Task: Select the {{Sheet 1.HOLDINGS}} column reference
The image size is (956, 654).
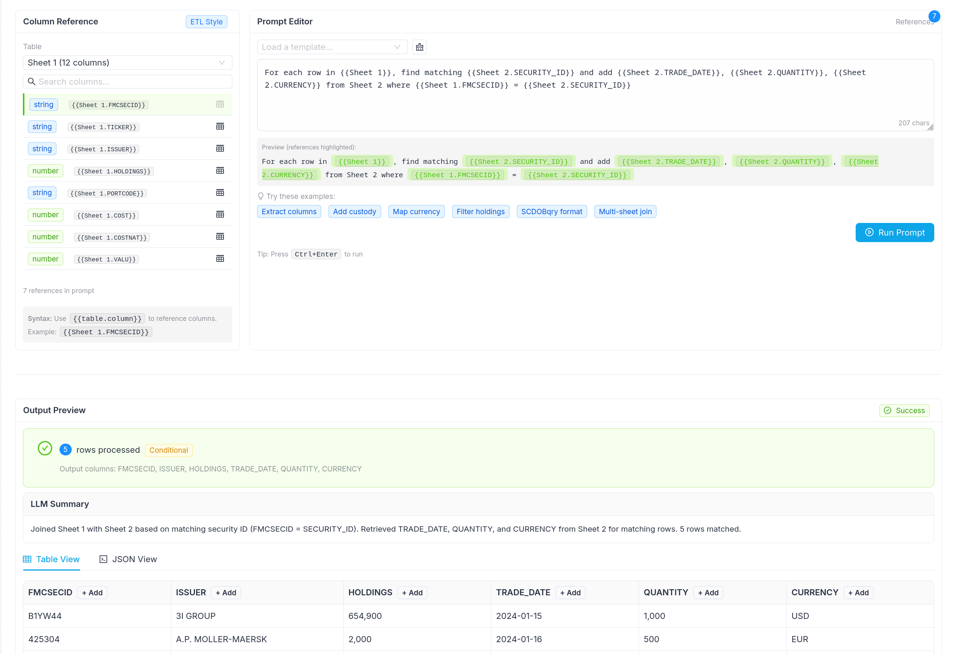Action: pyautogui.click(x=114, y=172)
